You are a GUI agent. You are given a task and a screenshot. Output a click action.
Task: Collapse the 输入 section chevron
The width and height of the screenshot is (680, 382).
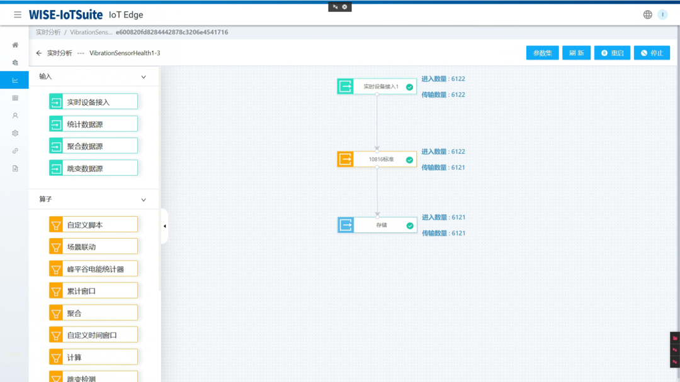click(144, 77)
